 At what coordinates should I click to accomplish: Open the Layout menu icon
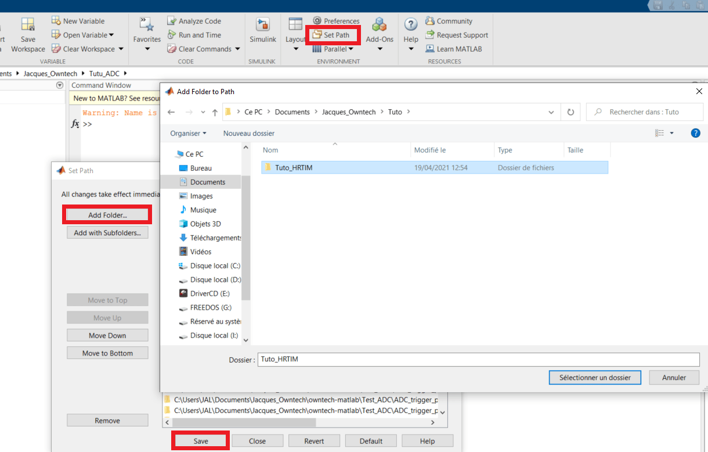tap(295, 24)
